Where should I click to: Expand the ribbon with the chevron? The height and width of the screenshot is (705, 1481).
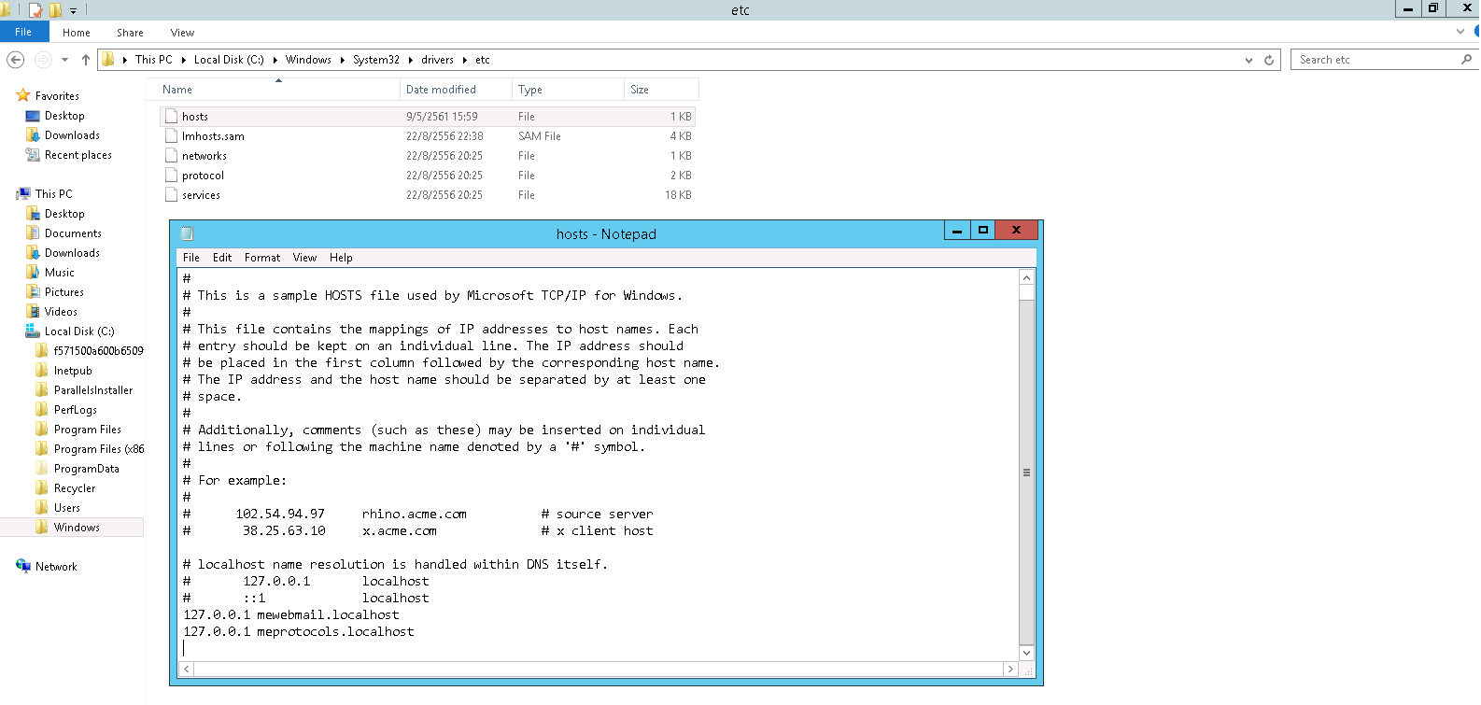coord(1460,32)
